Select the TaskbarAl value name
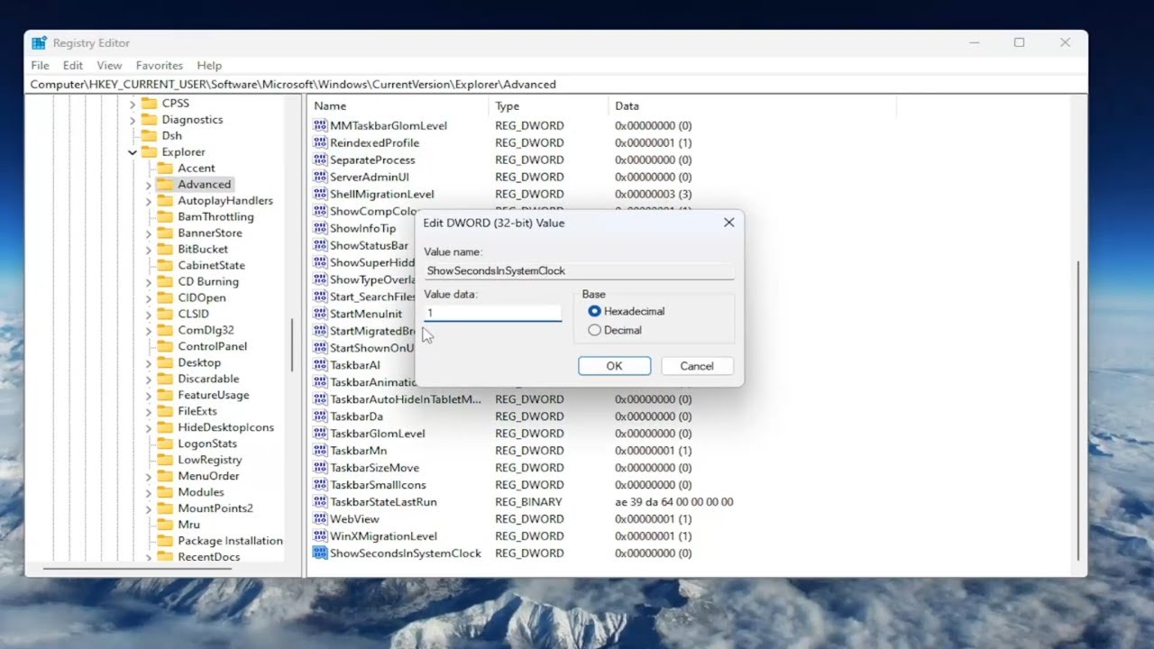This screenshot has width=1154, height=649. click(x=355, y=365)
